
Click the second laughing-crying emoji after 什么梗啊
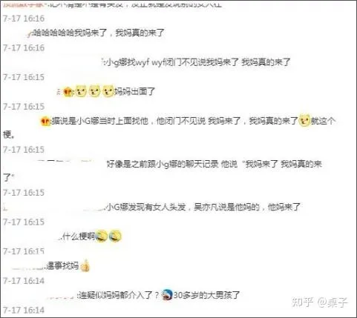pos(115,236)
